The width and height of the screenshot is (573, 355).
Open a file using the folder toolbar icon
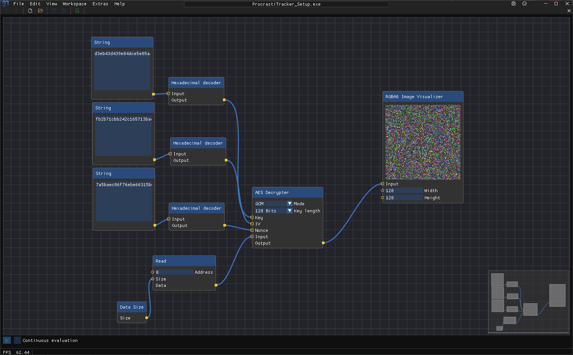coord(40,10)
